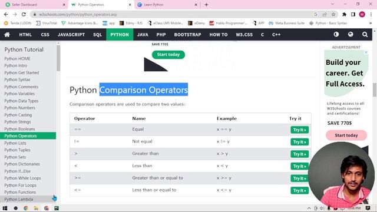Open Python Data Types in the sidebar

(x=21, y=101)
